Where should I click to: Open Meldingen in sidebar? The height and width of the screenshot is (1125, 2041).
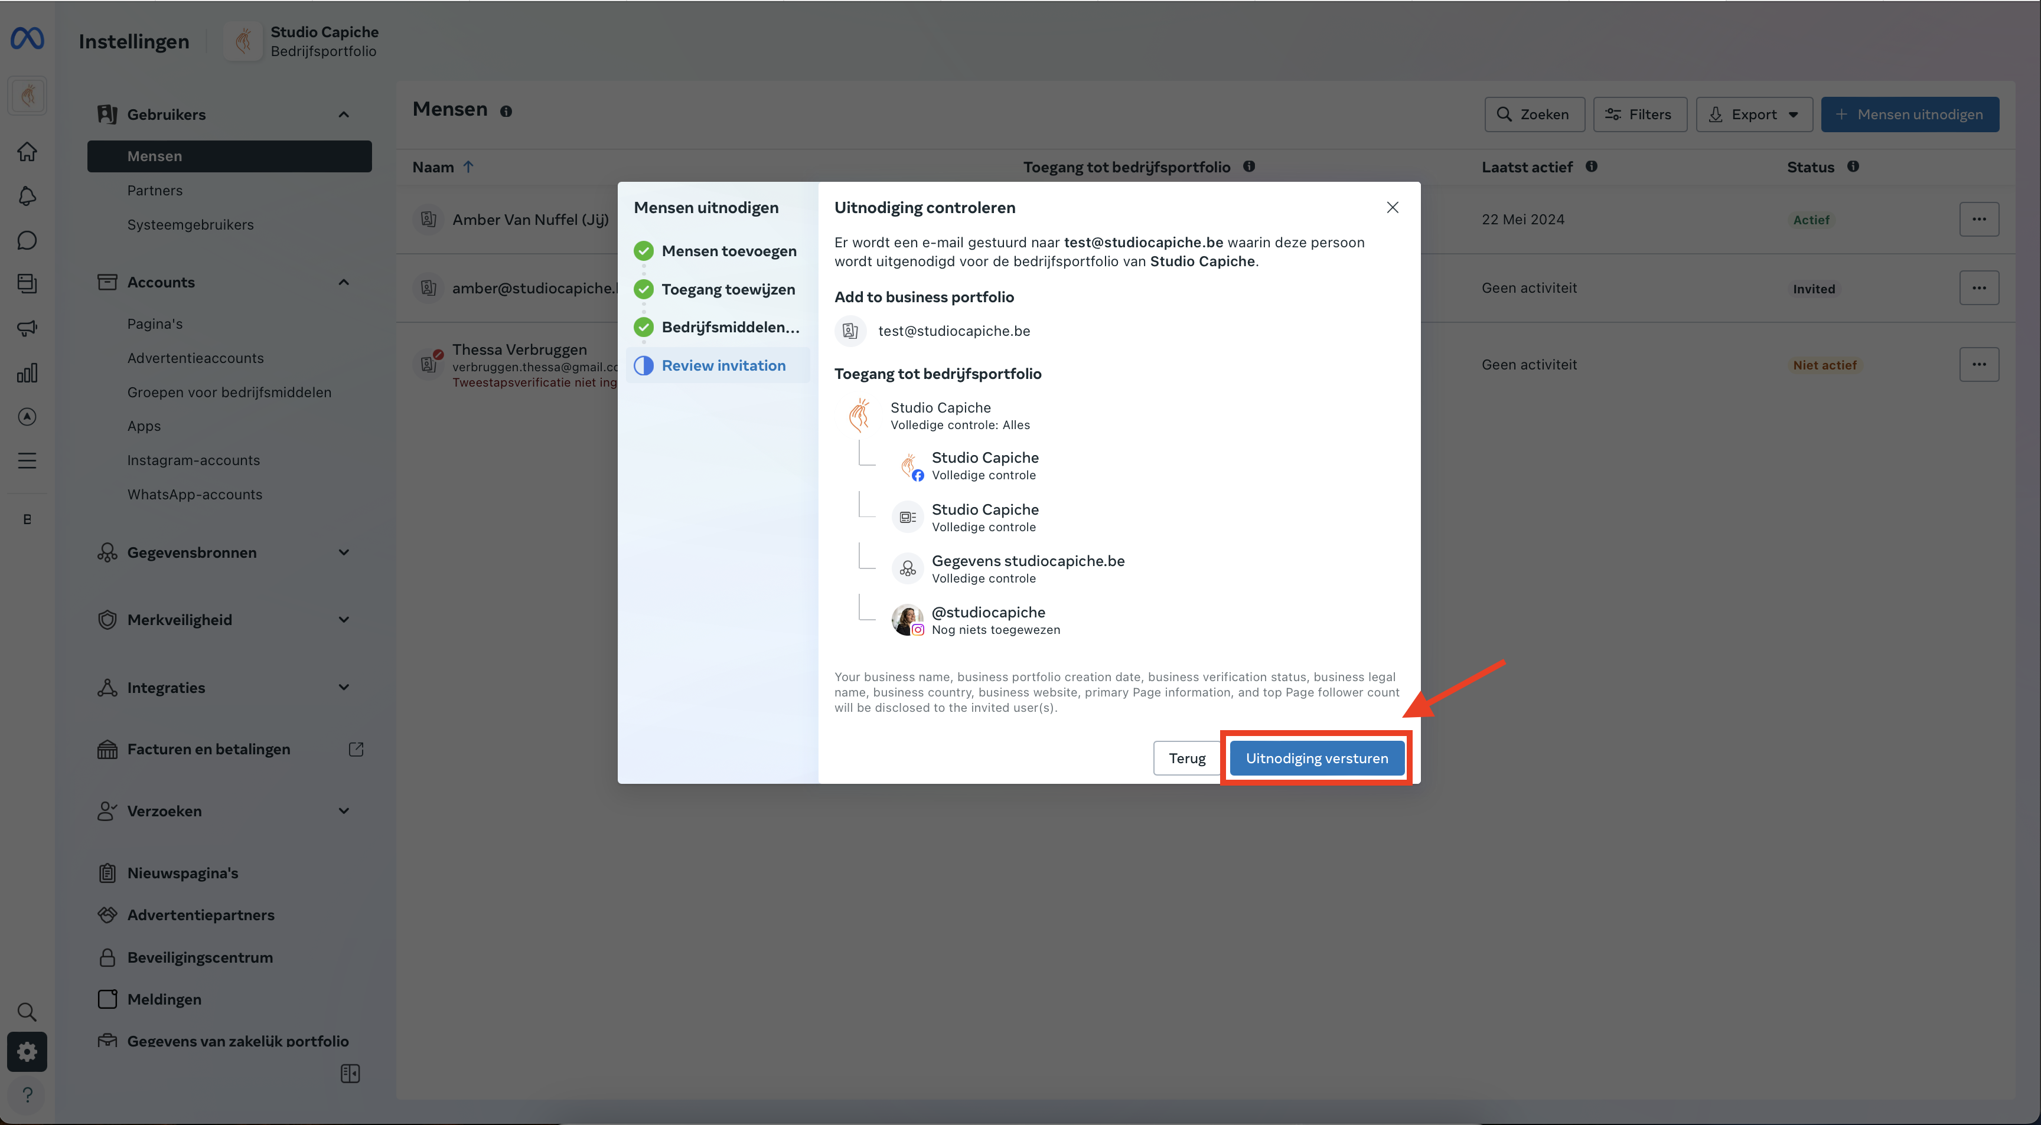pyautogui.click(x=165, y=999)
